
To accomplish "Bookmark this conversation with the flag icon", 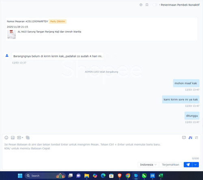I will (147, 5).
